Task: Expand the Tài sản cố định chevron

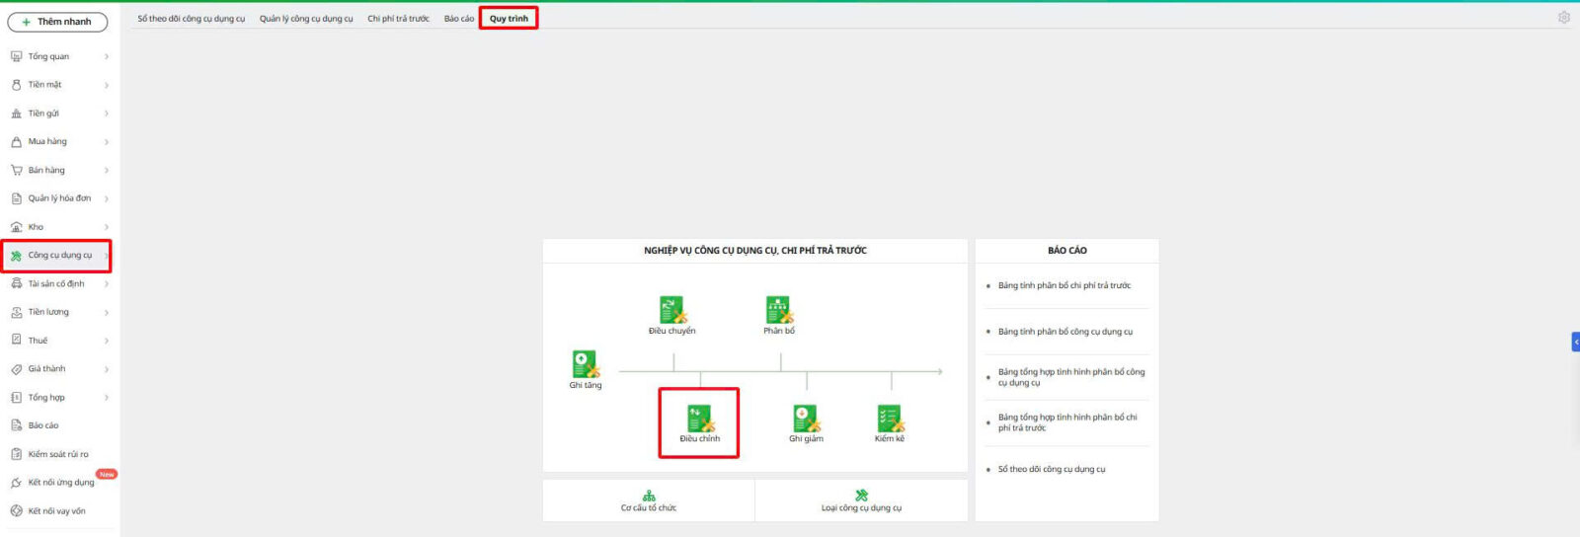Action: 107,284
